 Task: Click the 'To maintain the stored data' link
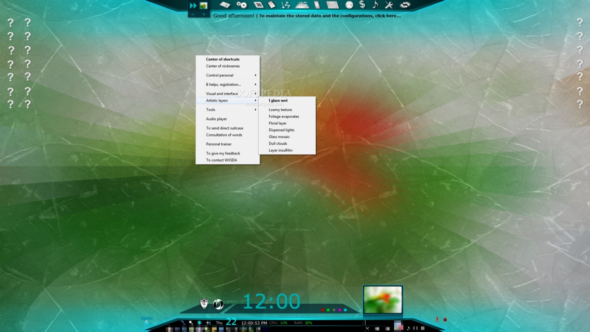(x=330, y=16)
